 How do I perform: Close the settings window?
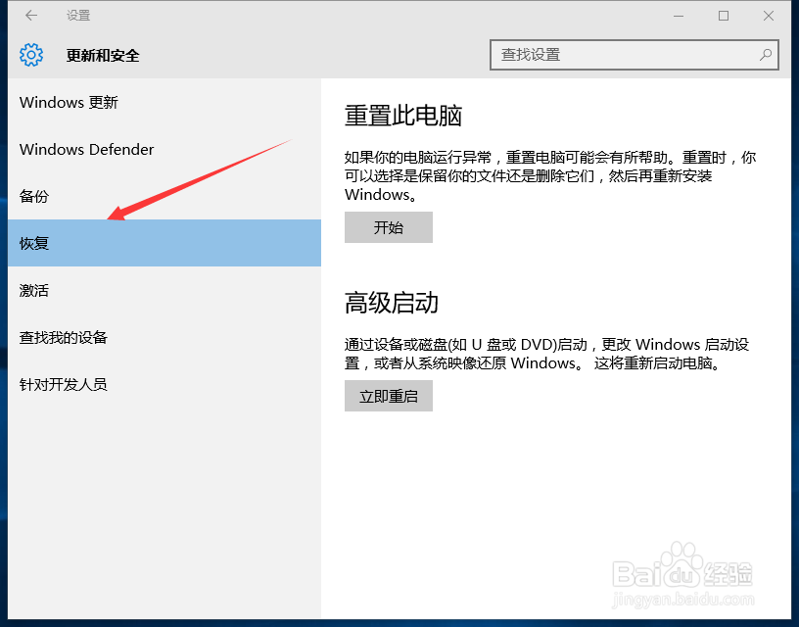tap(769, 16)
